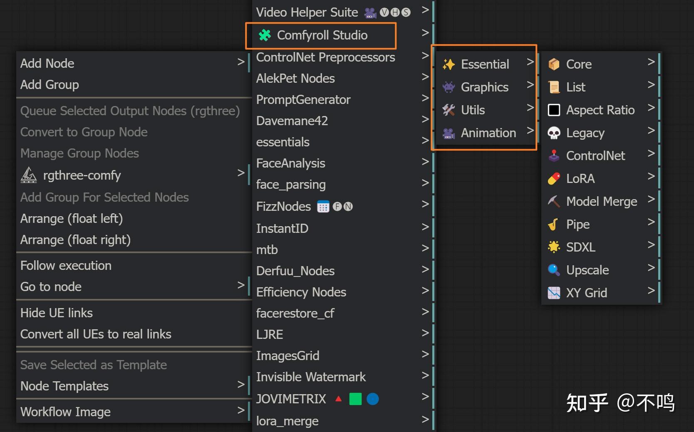Viewport: 694px width, 432px height.
Task: Expand the Node Templates submenu arrow
Action: pos(240,385)
